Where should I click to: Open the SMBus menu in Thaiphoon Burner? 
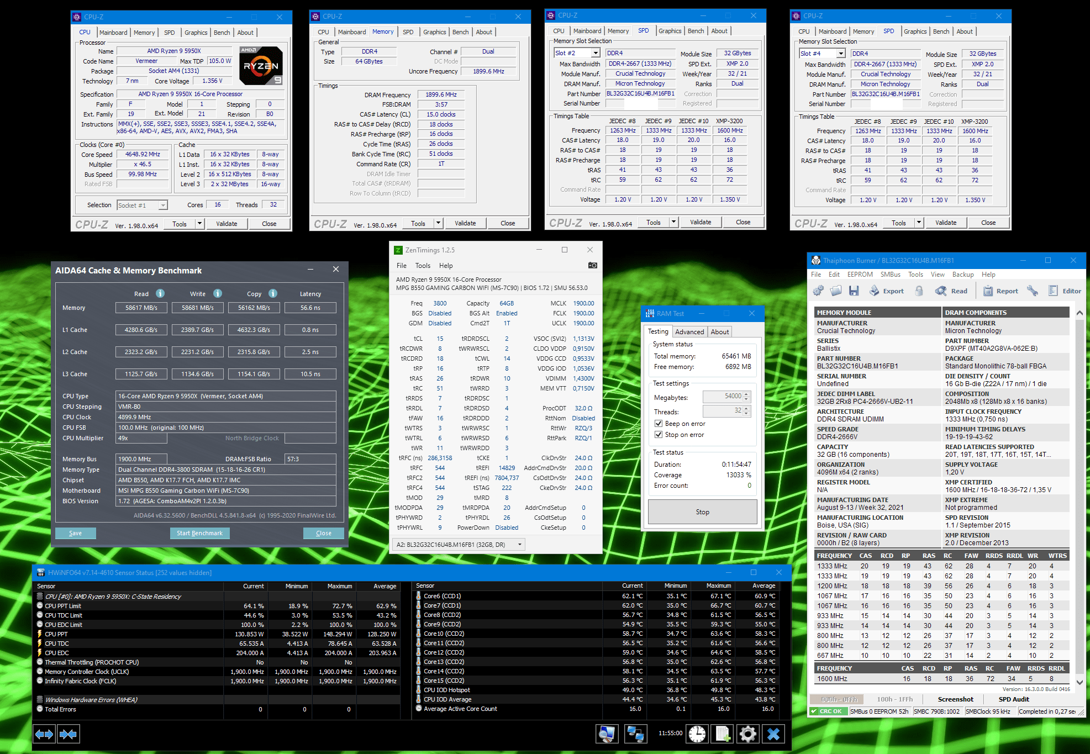[891, 275]
